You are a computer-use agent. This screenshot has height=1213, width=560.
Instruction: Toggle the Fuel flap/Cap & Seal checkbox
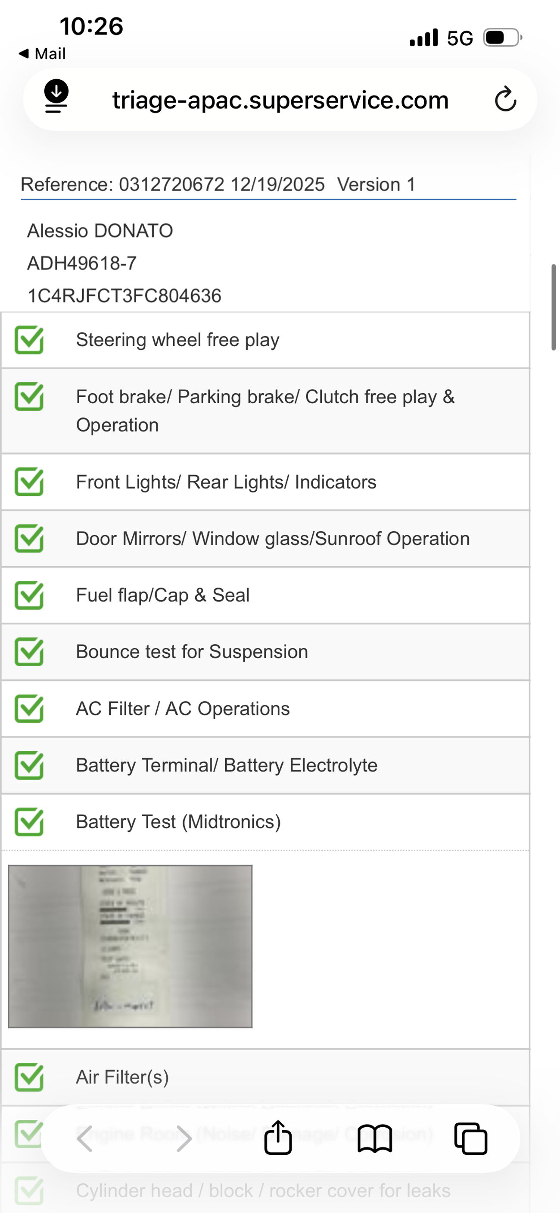pos(29,595)
